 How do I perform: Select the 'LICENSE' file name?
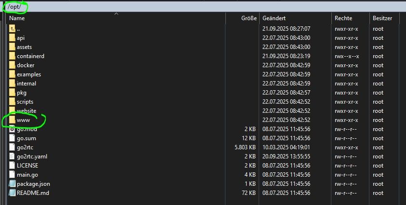coord(27,166)
